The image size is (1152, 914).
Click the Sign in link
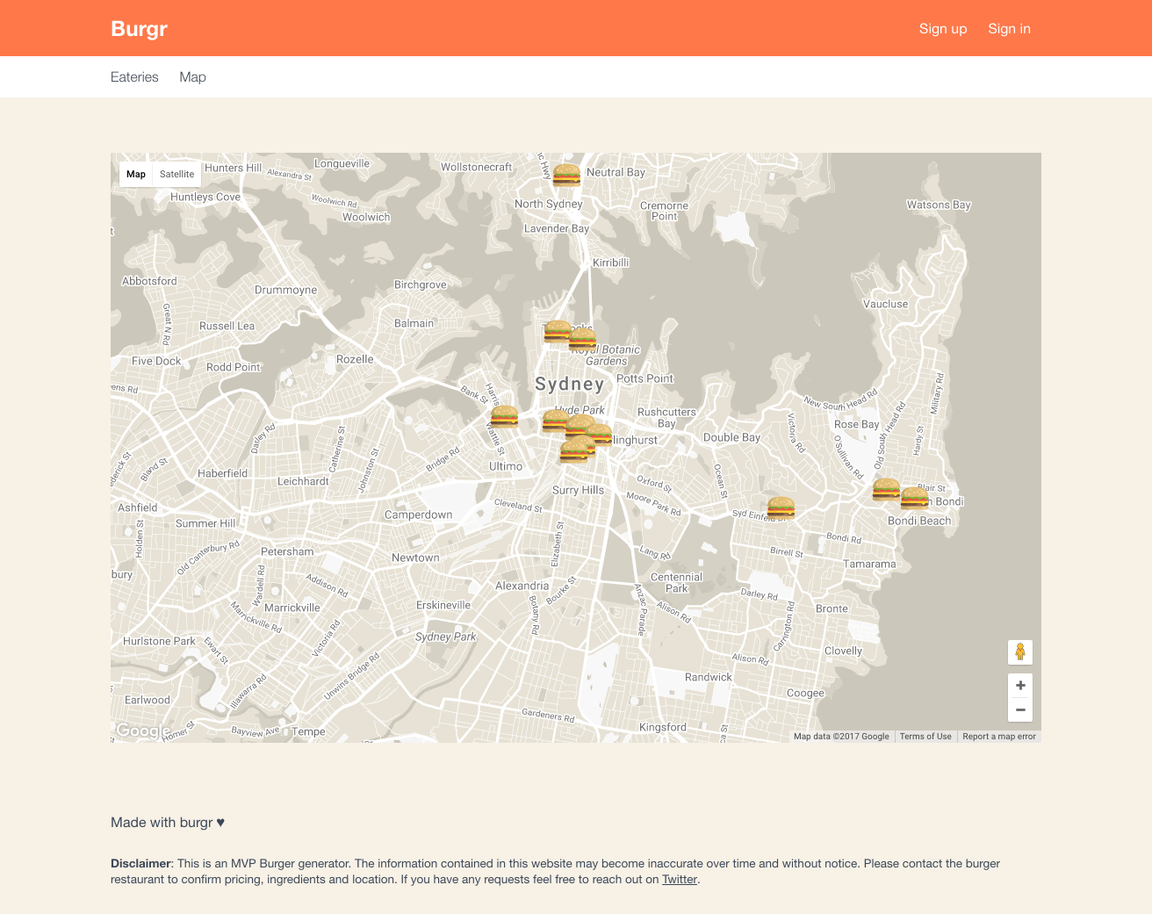pyautogui.click(x=1009, y=29)
